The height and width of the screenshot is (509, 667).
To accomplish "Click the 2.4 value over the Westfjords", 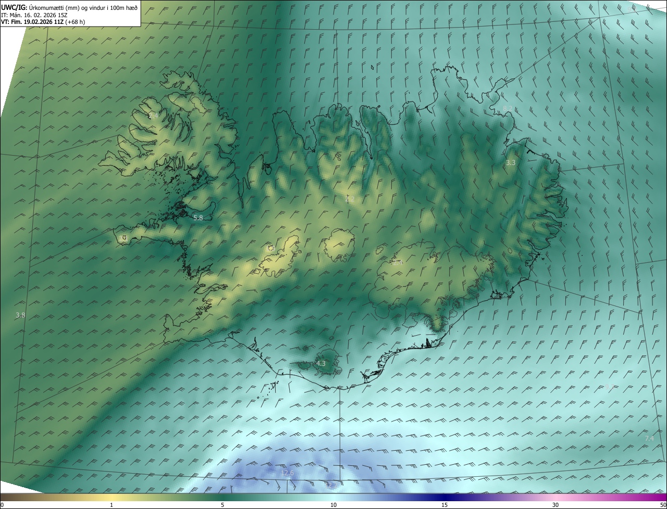I will coord(153,116).
